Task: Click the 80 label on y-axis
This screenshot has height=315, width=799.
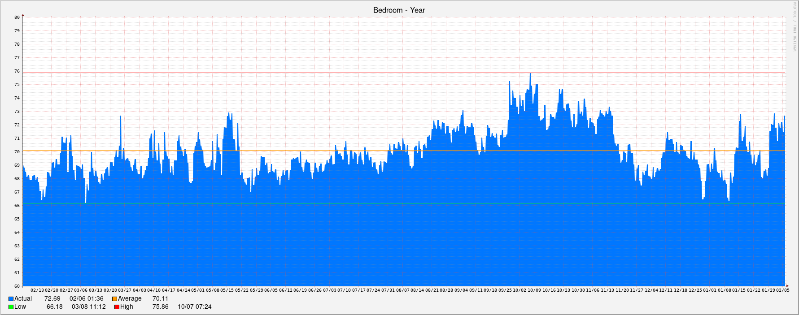Action: point(17,17)
